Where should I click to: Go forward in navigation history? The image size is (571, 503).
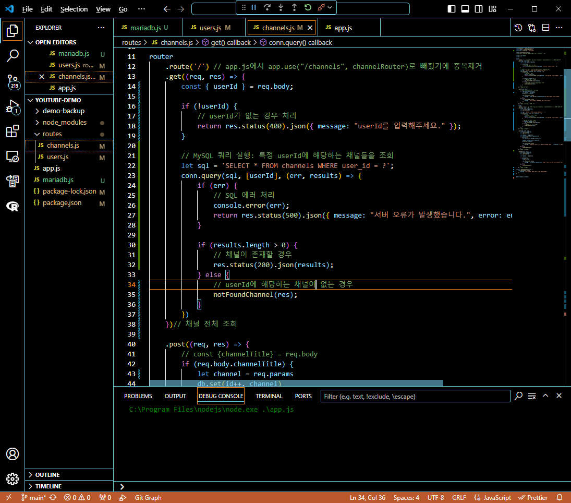pyautogui.click(x=180, y=9)
